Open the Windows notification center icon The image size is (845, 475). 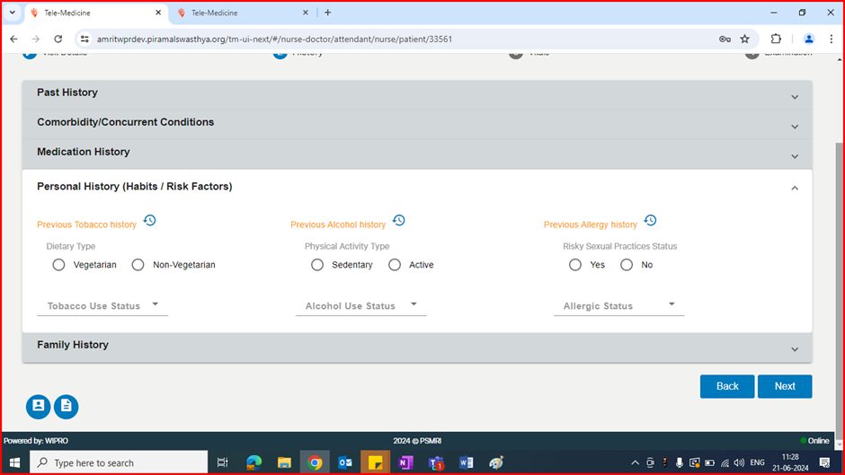pyautogui.click(x=824, y=462)
